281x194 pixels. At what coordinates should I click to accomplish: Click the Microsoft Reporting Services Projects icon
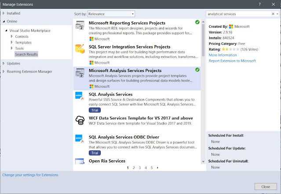coord(80,25)
